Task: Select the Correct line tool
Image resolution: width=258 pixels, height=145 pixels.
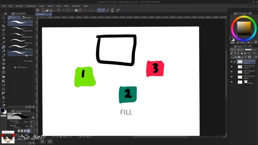Action: tap(3, 102)
